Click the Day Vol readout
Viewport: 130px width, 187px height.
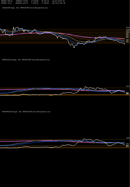tap(58, 3)
